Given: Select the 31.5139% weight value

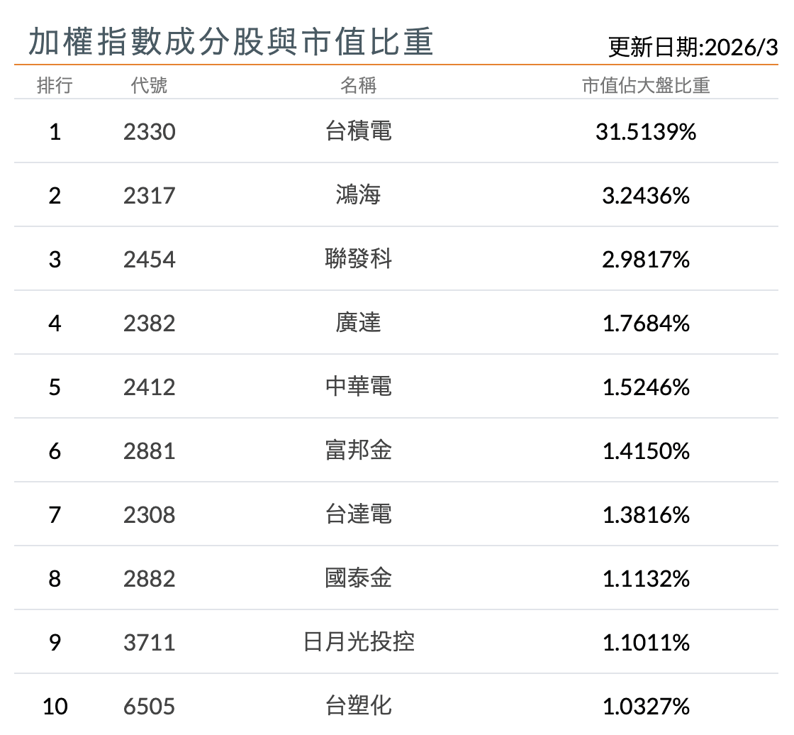Looking at the screenshot, I should [x=647, y=131].
